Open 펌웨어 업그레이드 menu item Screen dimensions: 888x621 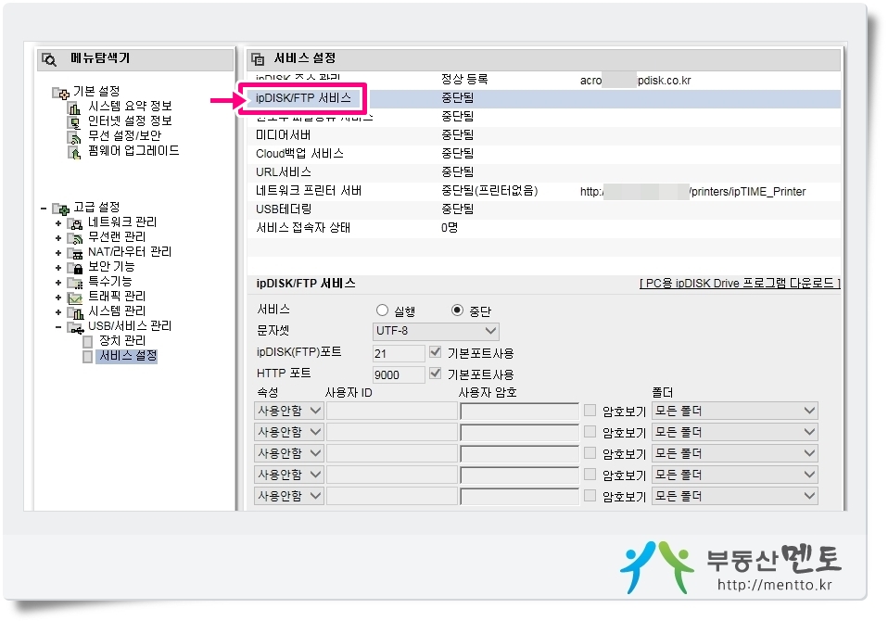(133, 151)
